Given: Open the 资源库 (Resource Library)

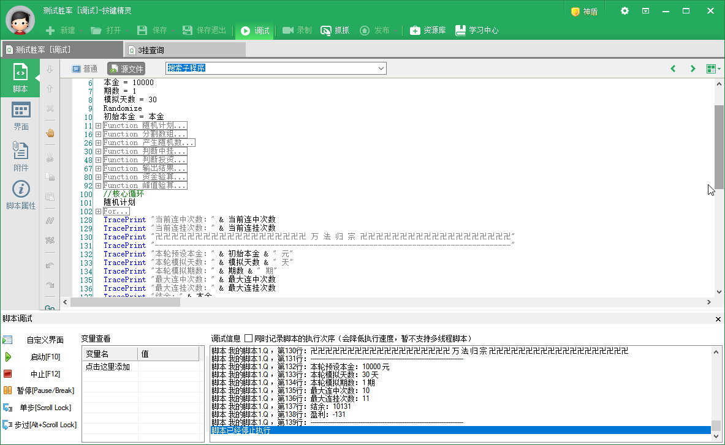Looking at the screenshot, I should click(x=428, y=31).
